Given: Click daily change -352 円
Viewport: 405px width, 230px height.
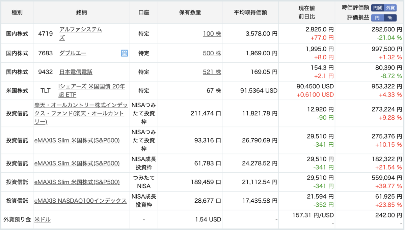Looking at the screenshot, I should click(x=324, y=205).
